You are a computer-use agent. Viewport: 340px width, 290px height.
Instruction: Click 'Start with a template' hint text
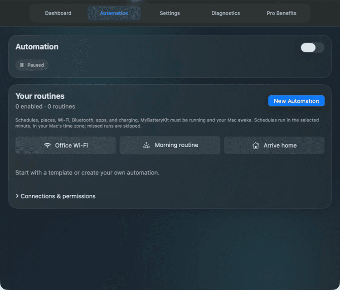pos(87,173)
